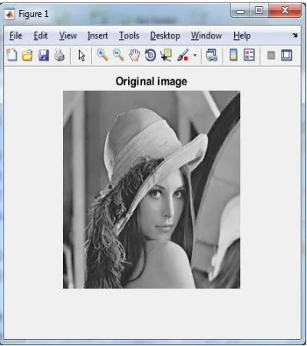Screen dimensions: 307x346
Task: Select the Edit Plot arrow tool
Action: click(x=81, y=55)
